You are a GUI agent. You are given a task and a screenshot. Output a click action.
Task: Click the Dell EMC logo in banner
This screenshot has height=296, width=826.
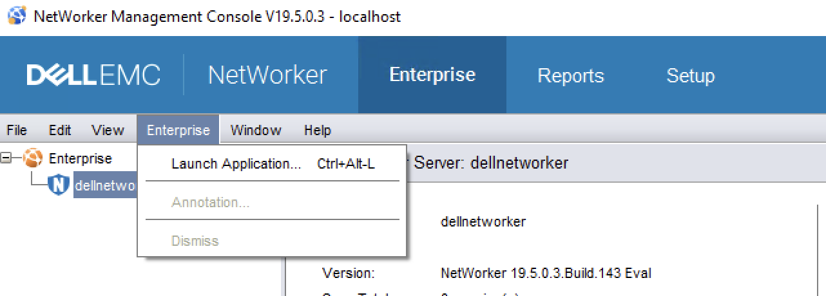point(93,75)
